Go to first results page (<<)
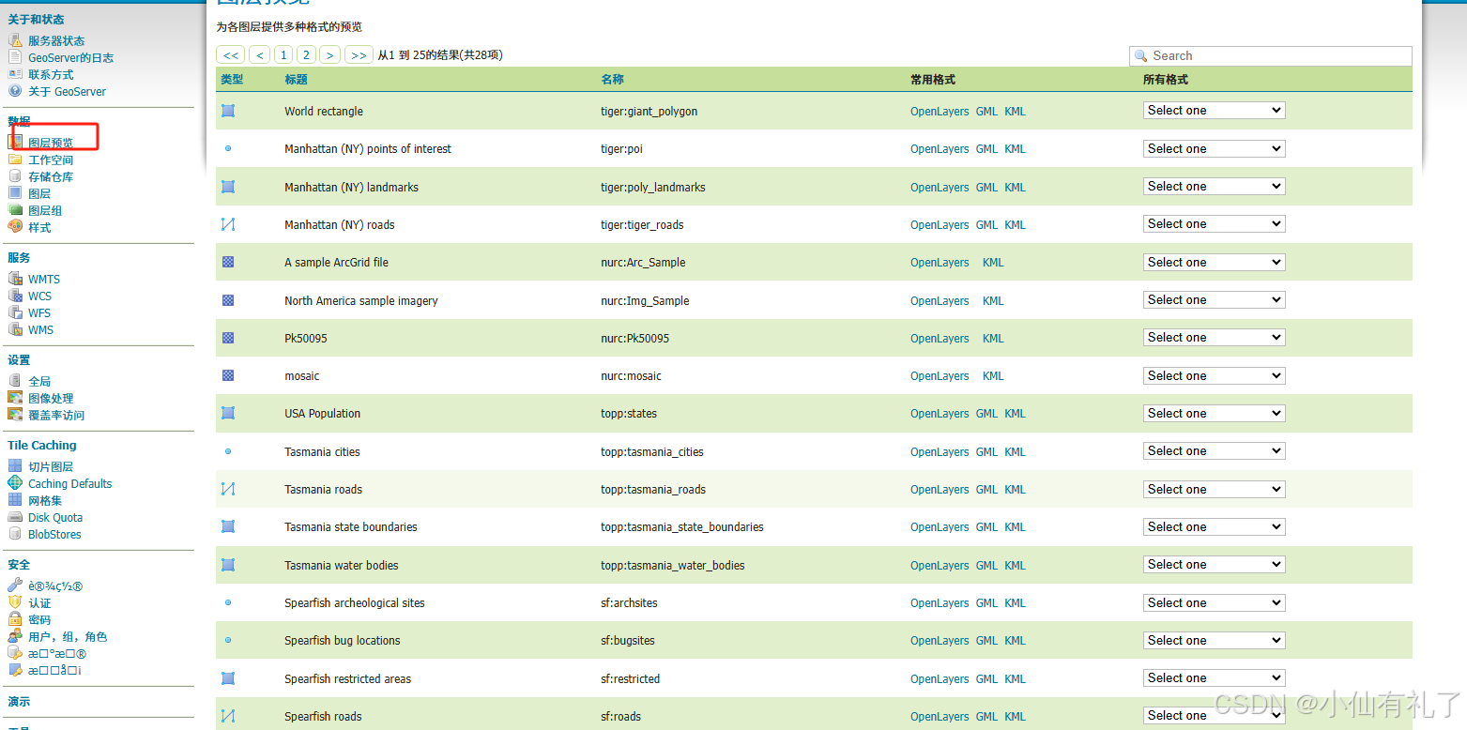The width and height of the screenshot is (1467, 730). [231, 55]
